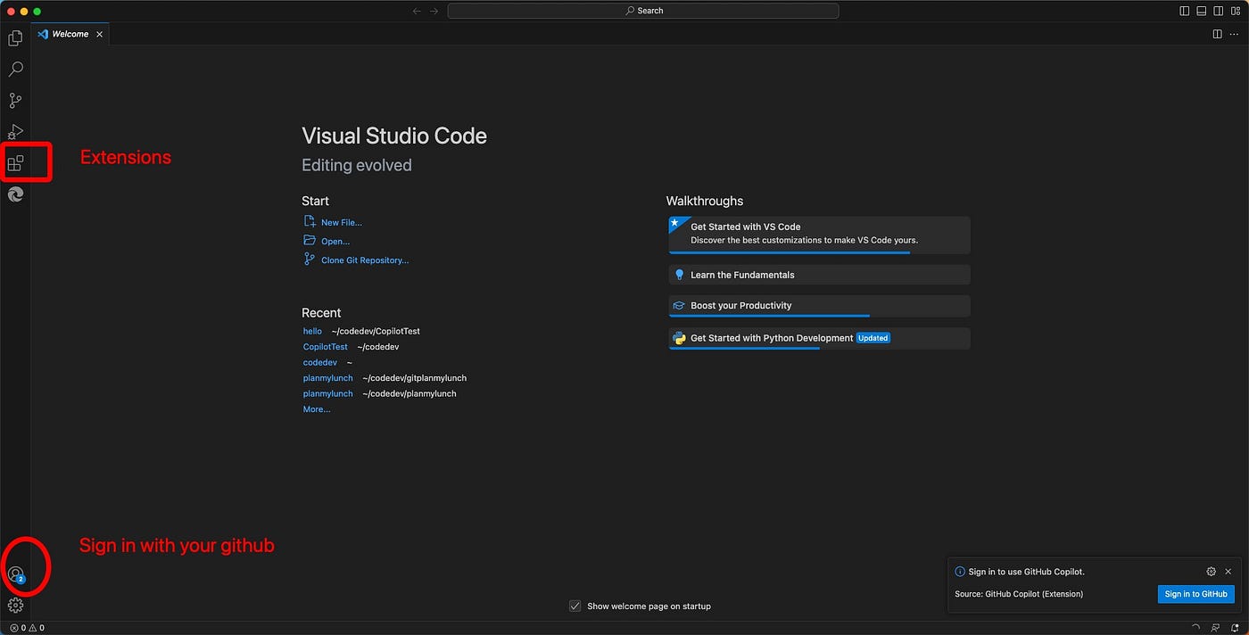Toggle the primary side bar layout icon
Screen dimensions: 1249x635
(1184, 11)
